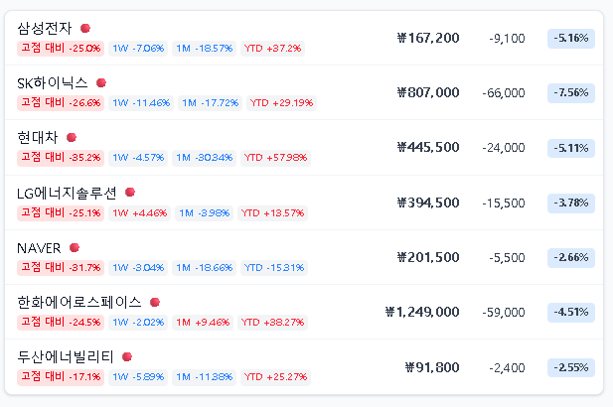613x407 pixels.
Task: Select the NAVER stock name
Action: tap(40, 247)
